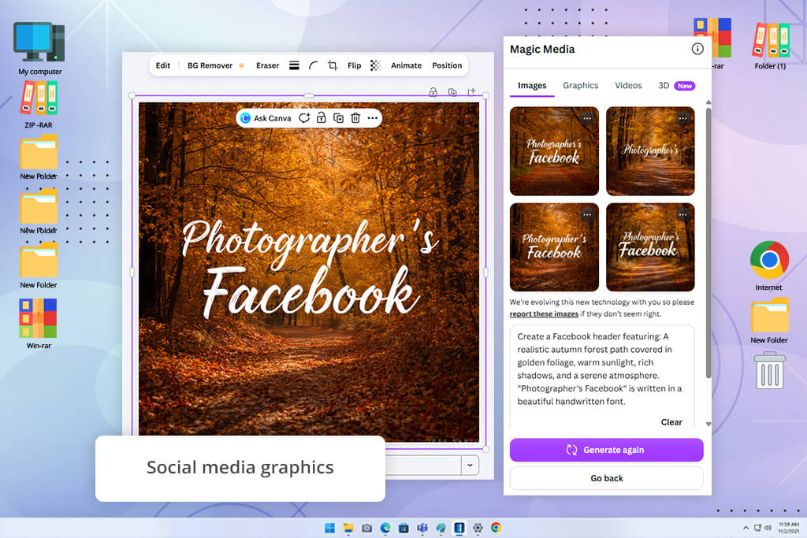The height and width of the screenshot is (538, 807).
Task: Click the Generate again button
Action: 606,450
